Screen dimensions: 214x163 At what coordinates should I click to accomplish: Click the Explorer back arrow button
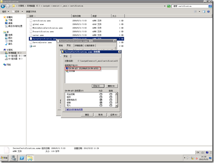coord(3,6)
